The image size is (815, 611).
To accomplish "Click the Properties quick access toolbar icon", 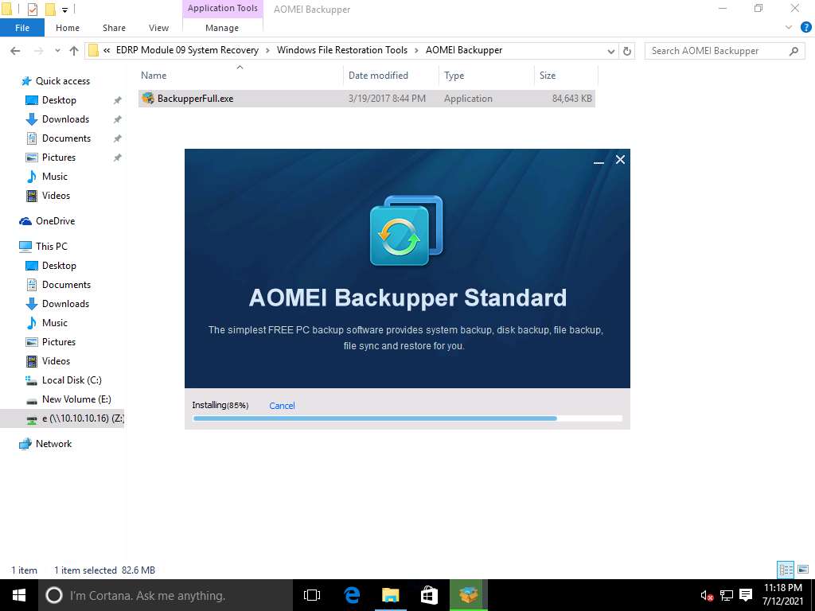I will tap(32, 10).
